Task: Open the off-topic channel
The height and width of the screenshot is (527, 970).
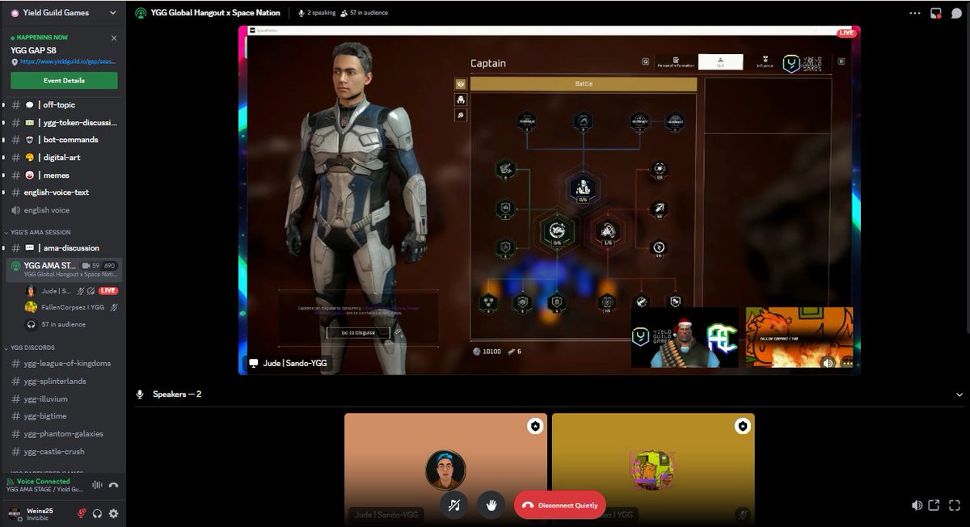Action: (63, 105)
